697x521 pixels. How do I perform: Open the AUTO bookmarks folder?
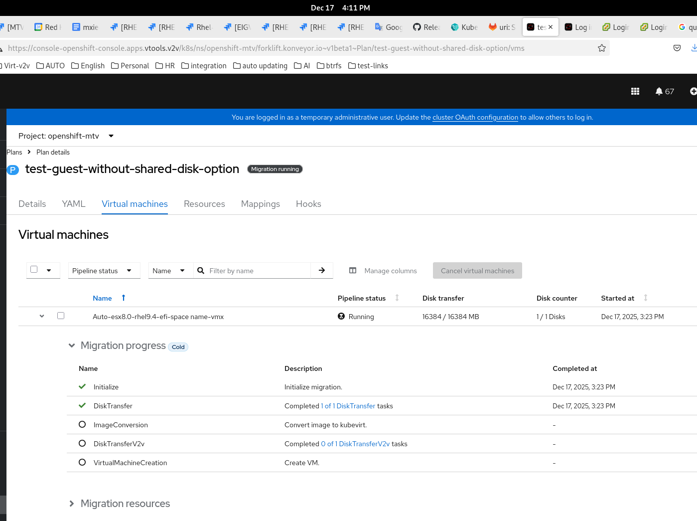pos(51,65)
